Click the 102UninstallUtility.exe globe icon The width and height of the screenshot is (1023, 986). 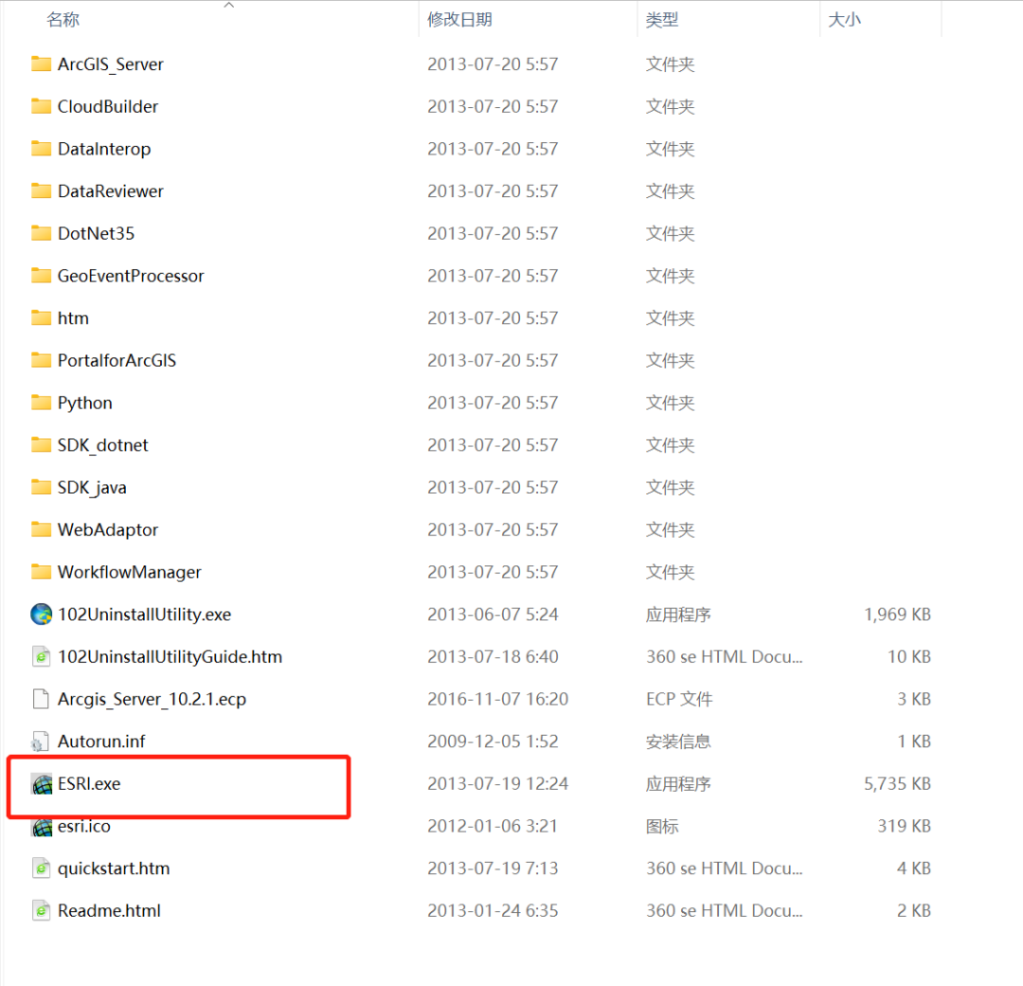[x=41, y=613]
